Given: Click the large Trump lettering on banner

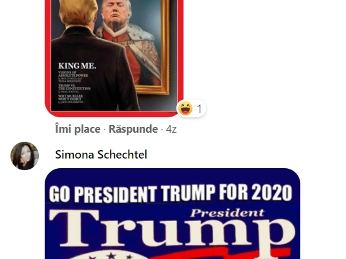Looking at the screenshot, I should (x=172, y=230).
